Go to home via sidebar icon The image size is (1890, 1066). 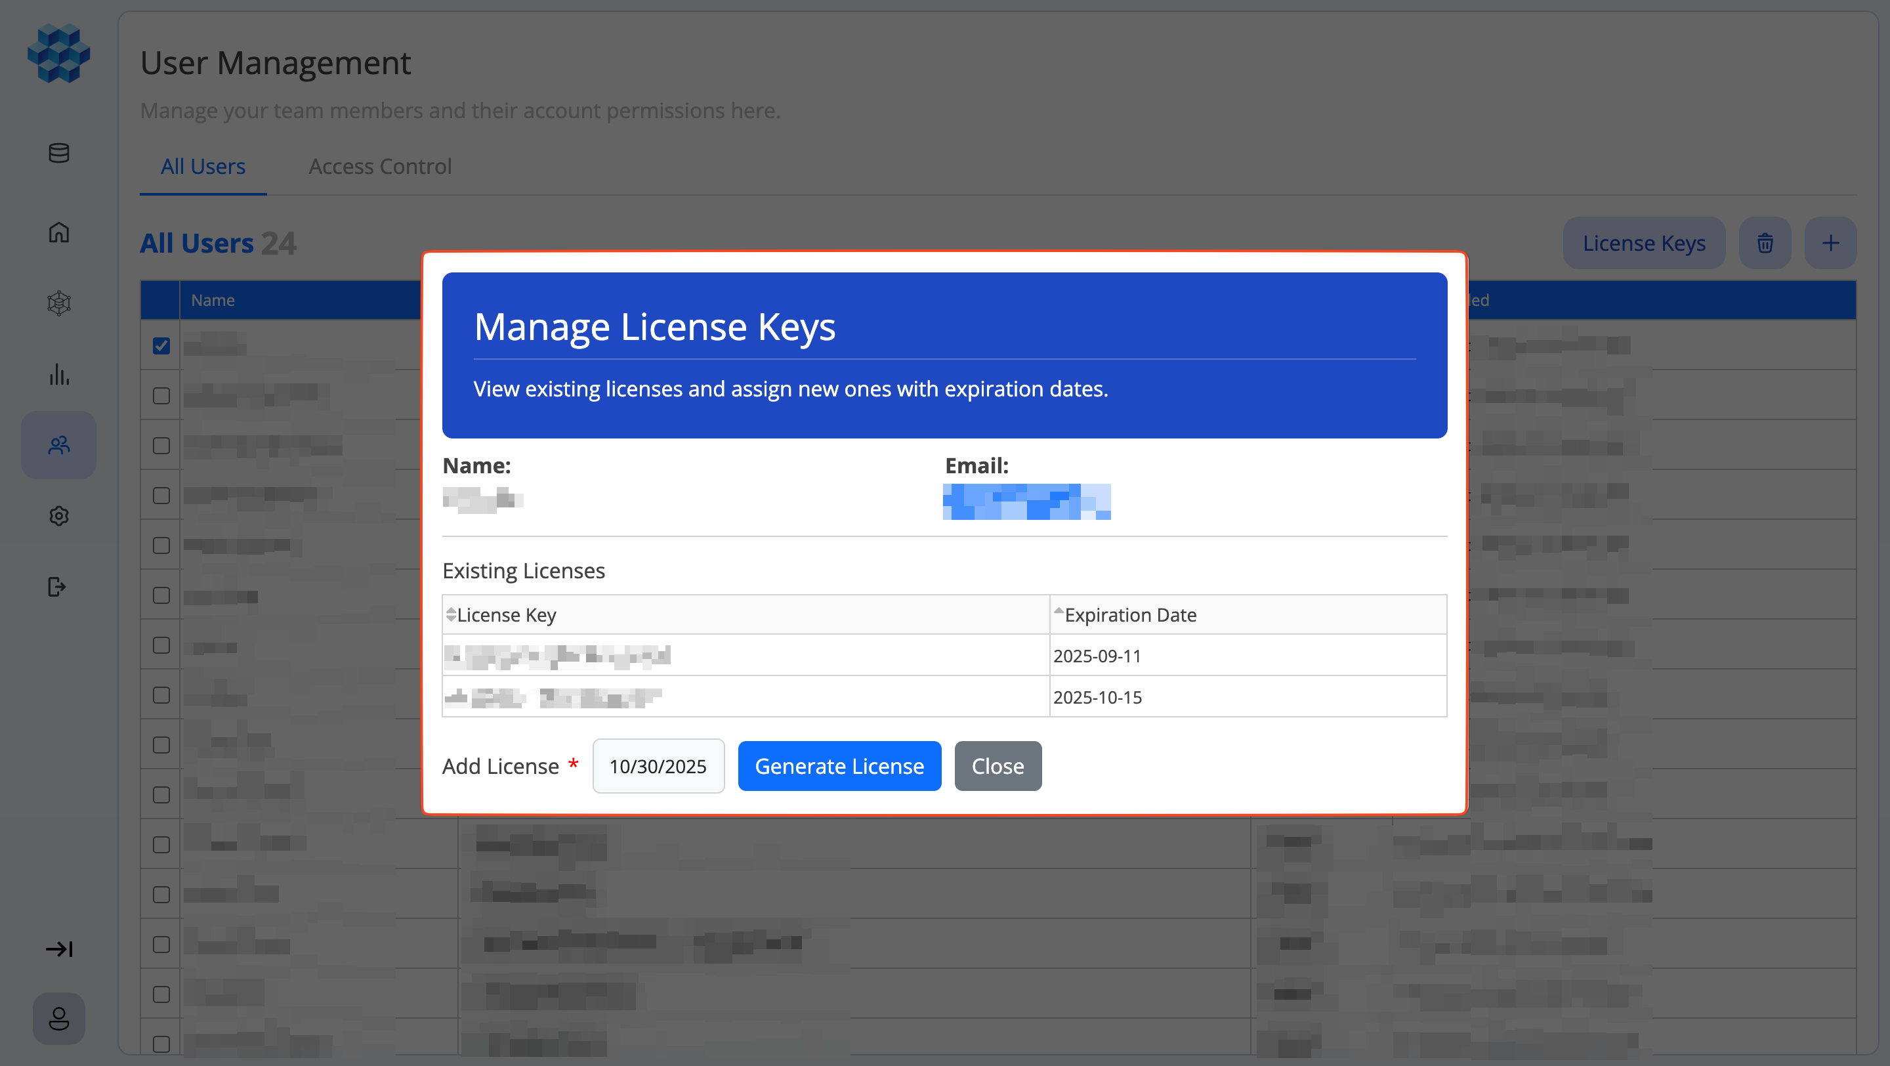pyautogui.click(x=58, y=232)
